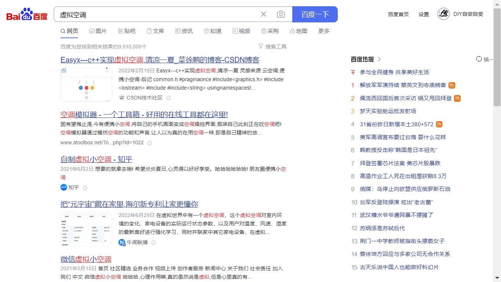Switch to the 贴吧 tab

click(x=127, y=31)
